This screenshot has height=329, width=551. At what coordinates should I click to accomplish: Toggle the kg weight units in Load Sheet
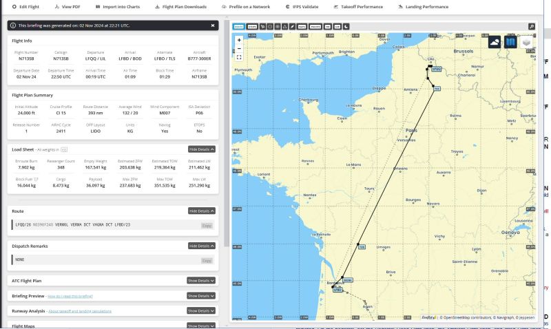[63, 149]
